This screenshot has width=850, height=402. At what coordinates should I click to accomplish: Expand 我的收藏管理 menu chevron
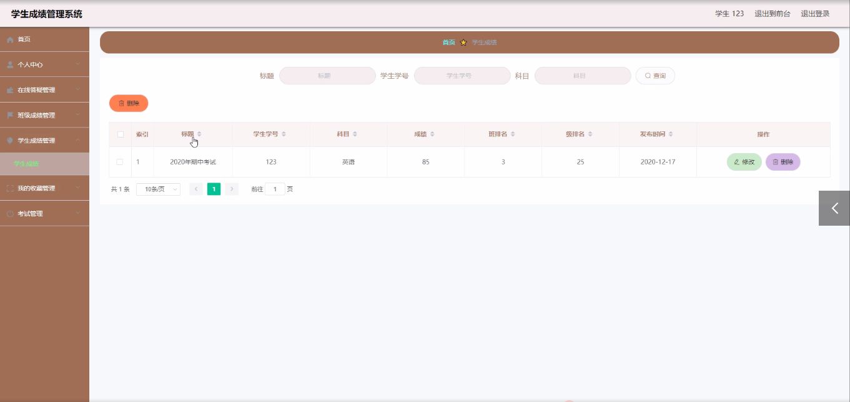pyautogui.click(x=77, y=188)
